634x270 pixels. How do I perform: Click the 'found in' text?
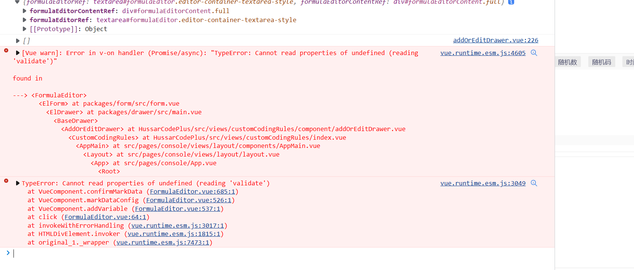28,78
